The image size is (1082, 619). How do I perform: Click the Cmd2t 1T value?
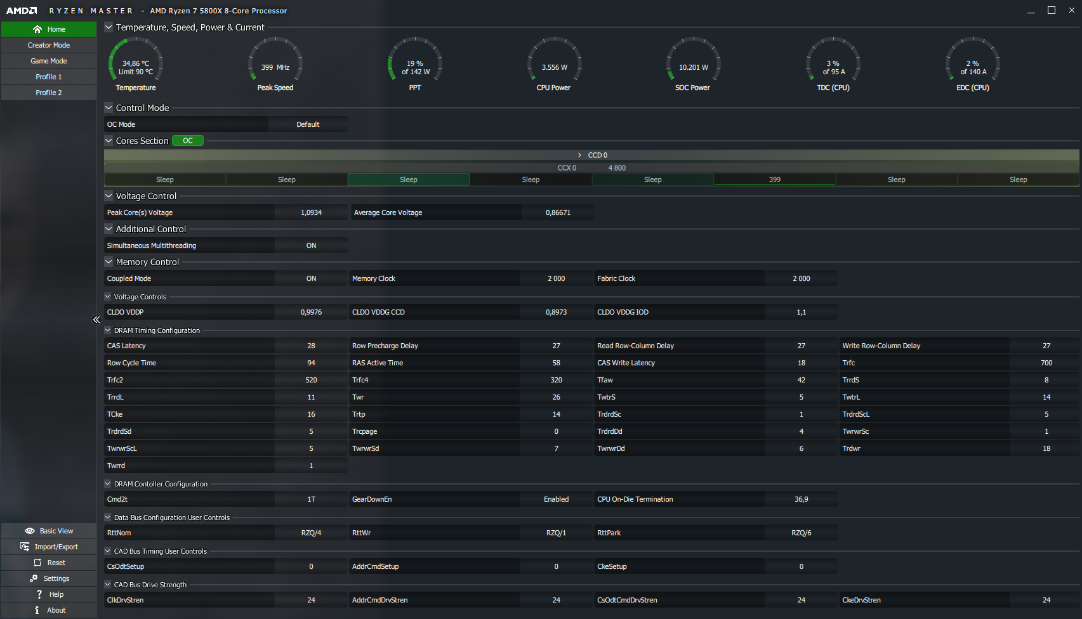(x=311, y=499)
